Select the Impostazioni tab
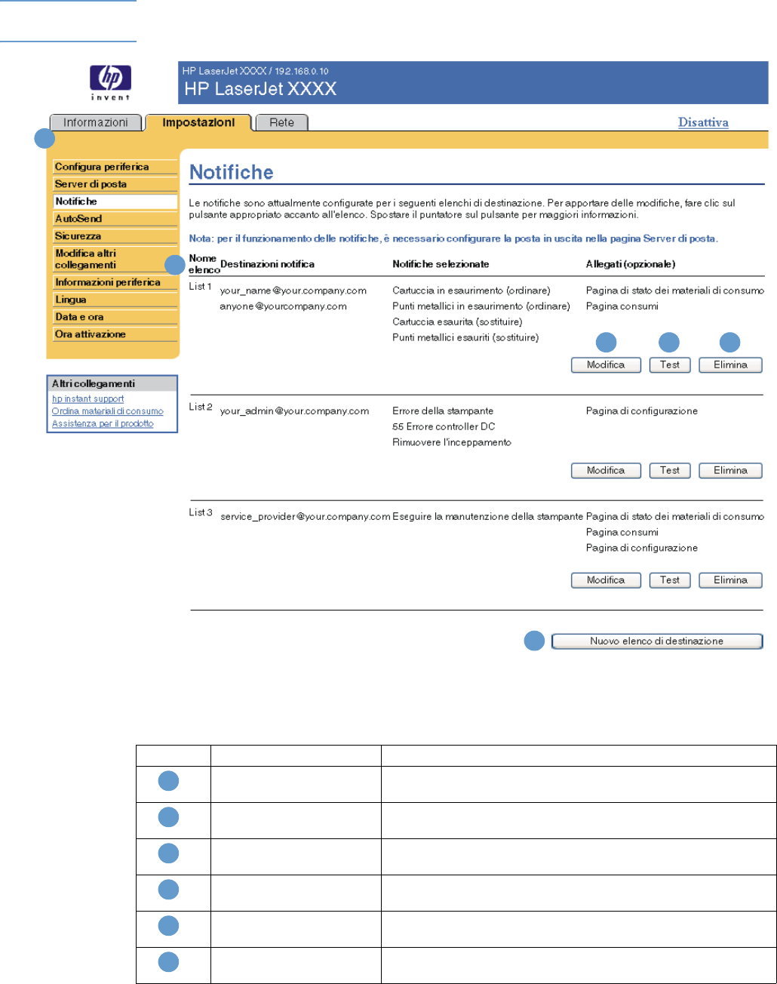 click(x=198, y=122)
